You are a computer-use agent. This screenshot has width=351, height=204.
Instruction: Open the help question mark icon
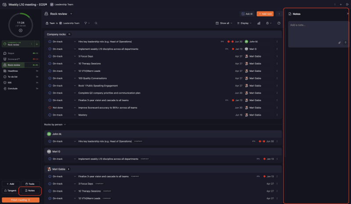point(279,23)
